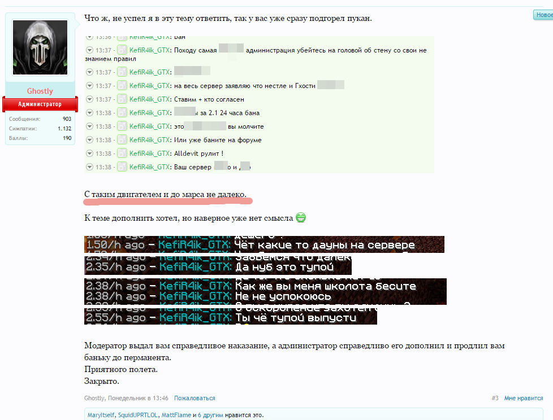This screenshot has width=553, height=420.
Task: Open the Сообщения count 903
Action: (x=67, y=119)
